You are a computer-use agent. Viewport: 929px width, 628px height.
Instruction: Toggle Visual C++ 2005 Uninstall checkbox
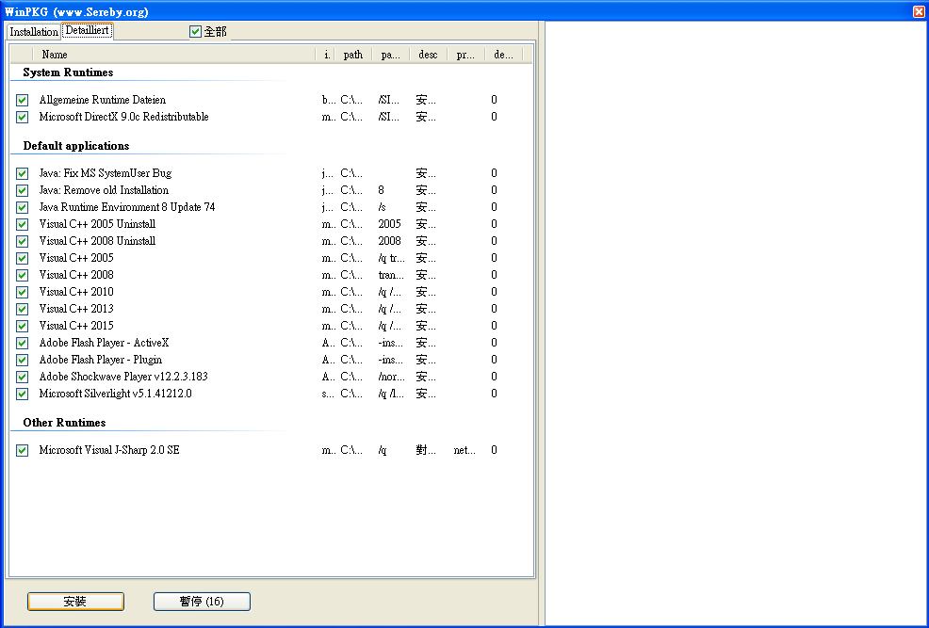click(x=23, y=224)
